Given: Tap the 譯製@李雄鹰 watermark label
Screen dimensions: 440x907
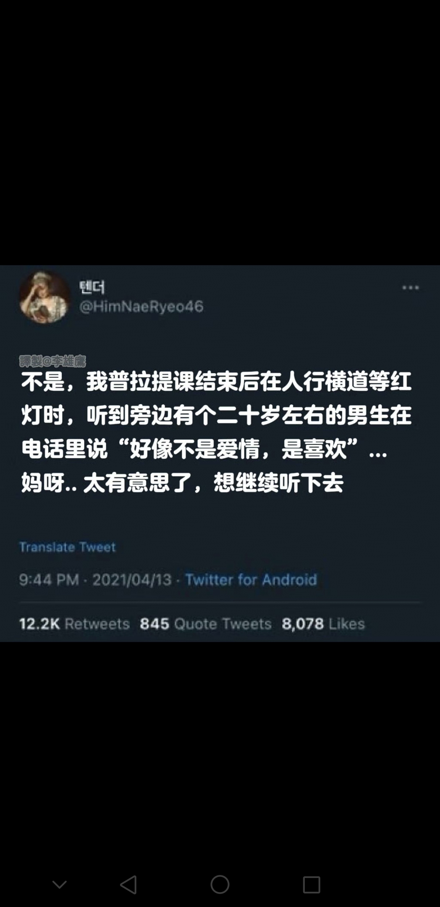Looking at the screenshot, I should (x=53, y=361).
